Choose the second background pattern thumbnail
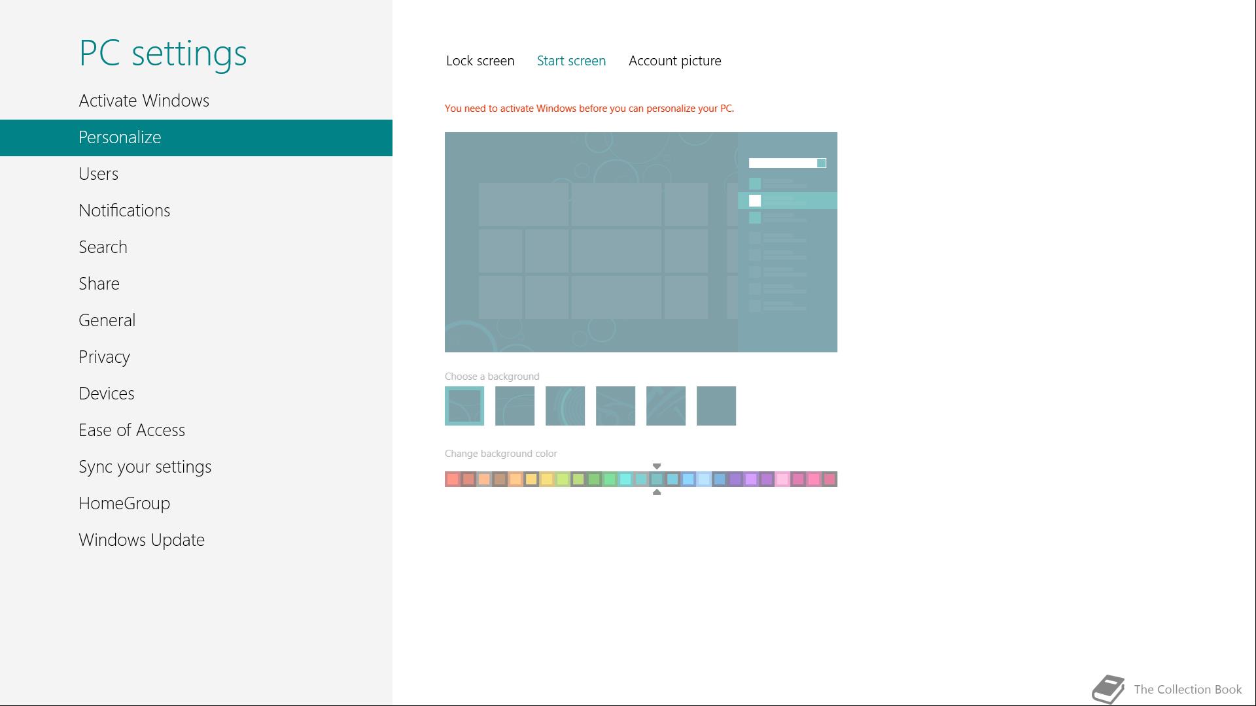The height and width of the screenshot is (706, 1256). click(515, 406)
